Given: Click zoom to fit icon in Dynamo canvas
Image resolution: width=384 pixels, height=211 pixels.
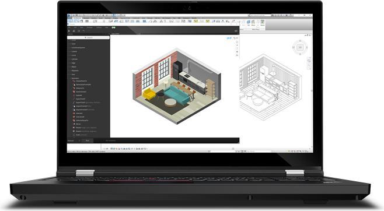Looking at the screenshot, I should (237, 42).
